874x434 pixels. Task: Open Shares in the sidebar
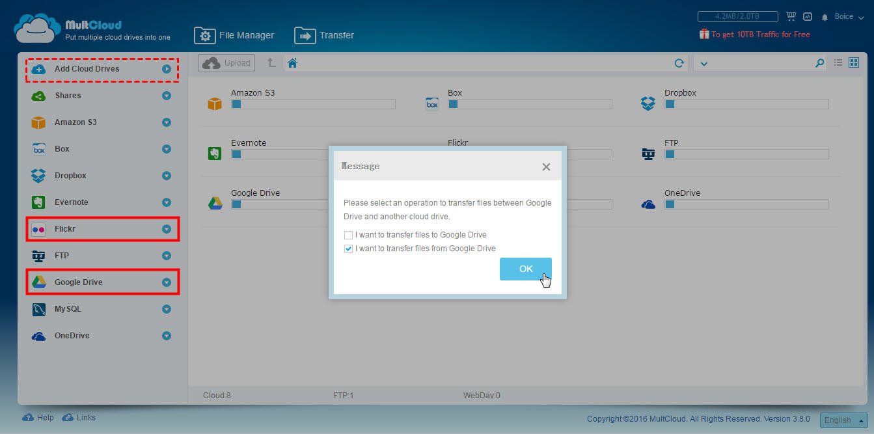pos(68,96)
